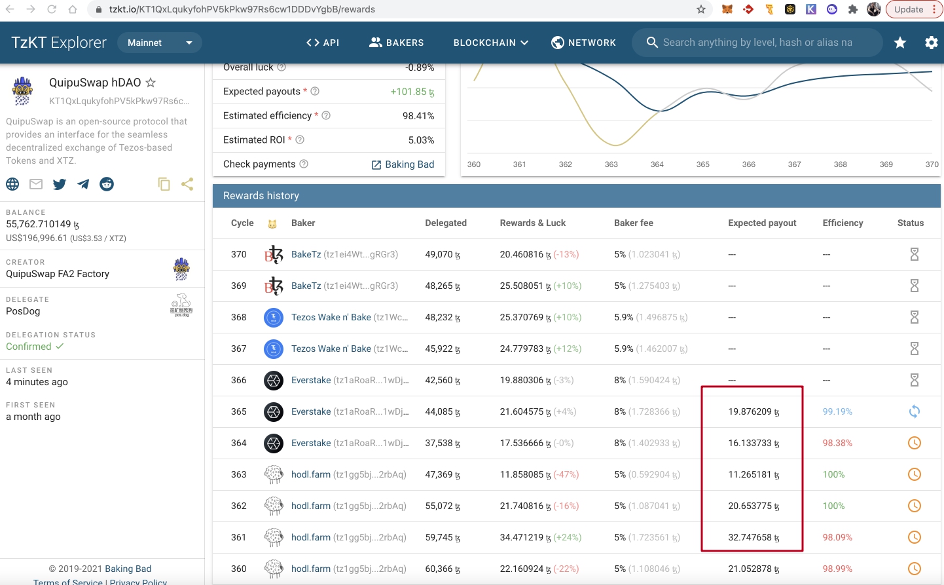Open hodl.farm baker in cycle 363
Viewport: 944px width, 585px height.
(x=311, y=474)
